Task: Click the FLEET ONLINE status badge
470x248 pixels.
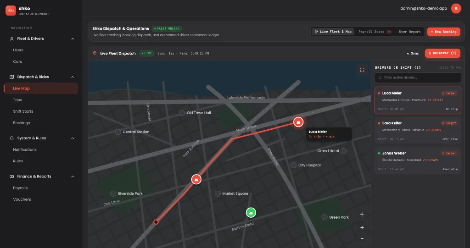Action: (167, 29)
